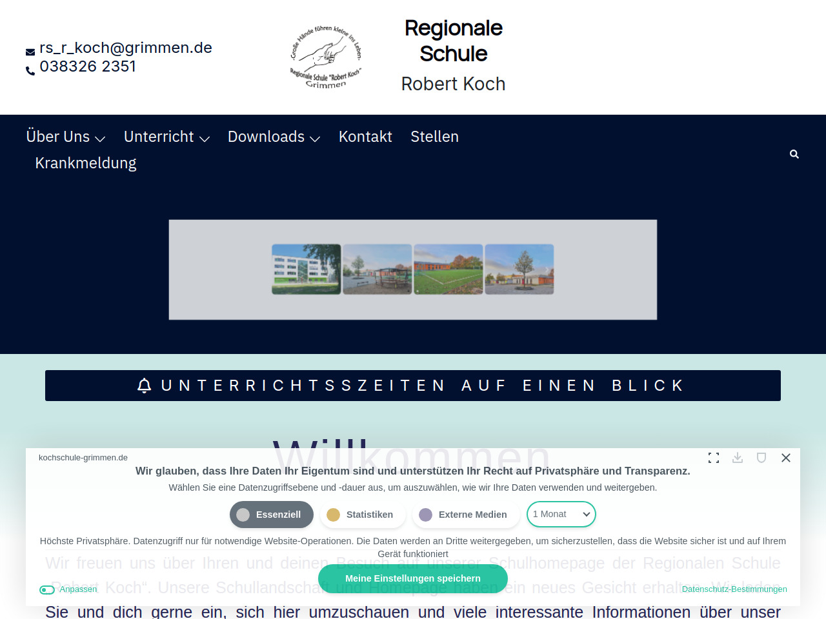Click the phone icon beside the number
The width and height of the screenshot is (826, 619).
point(30,70)
